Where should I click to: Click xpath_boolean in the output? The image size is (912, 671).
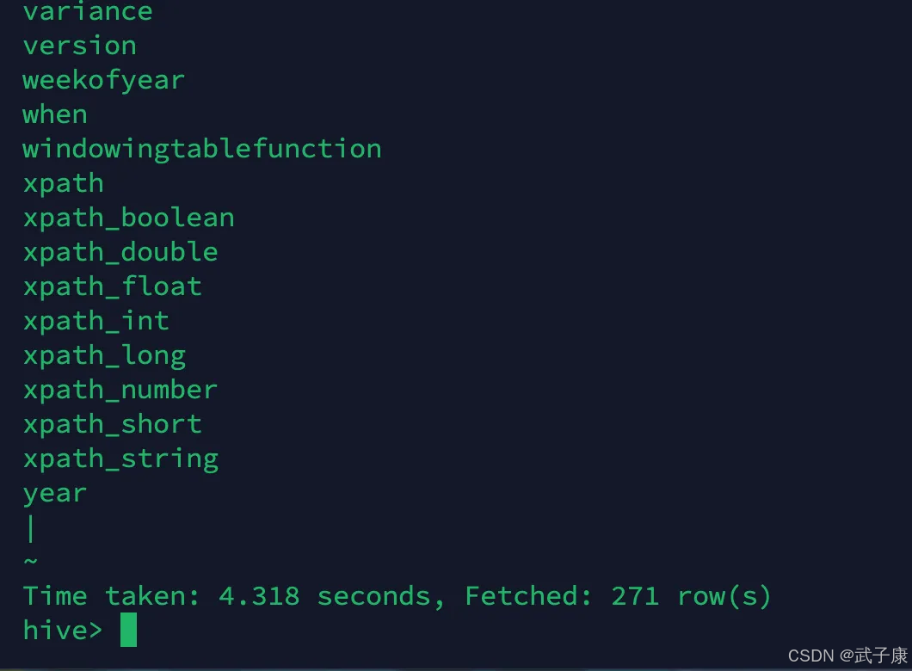[128, 218]
